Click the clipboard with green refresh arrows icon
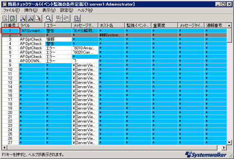 [x=12, y=18]
